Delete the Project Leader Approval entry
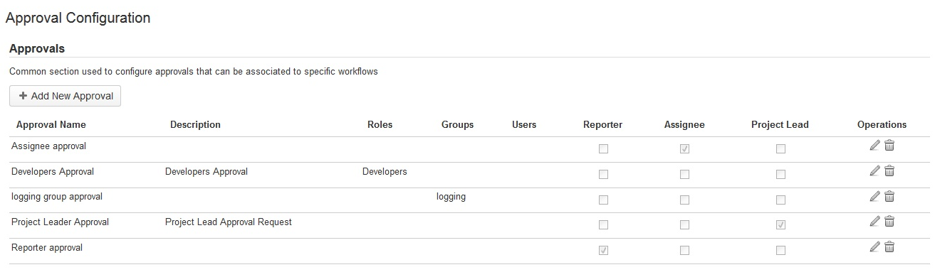 [x=889, y=222]
